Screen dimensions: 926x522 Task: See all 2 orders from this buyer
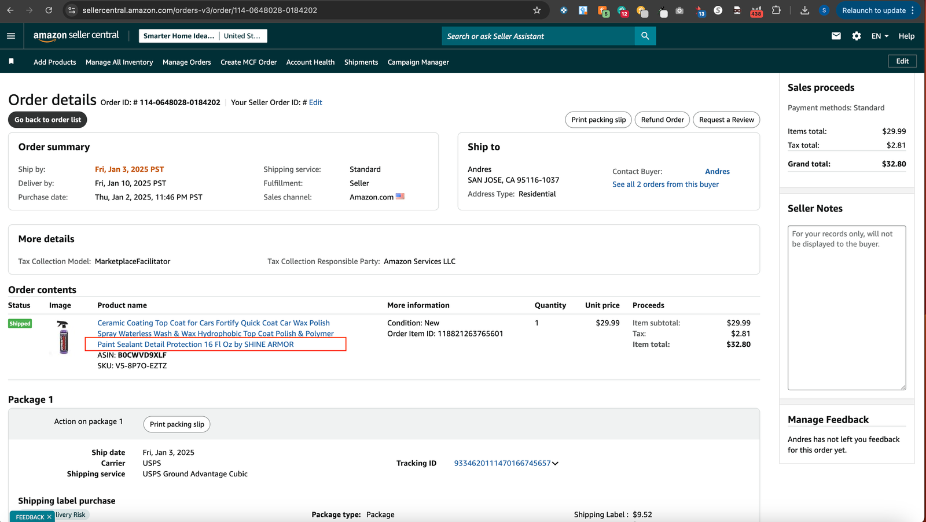pos(666,184)
